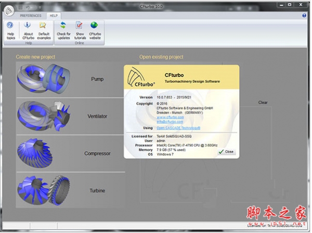The image size is (312, 233).
Task: Click the Windows 7 OS text
Action: (165, 154)
